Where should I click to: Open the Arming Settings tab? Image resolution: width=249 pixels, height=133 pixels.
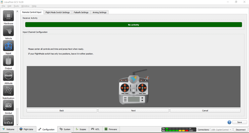click(99, 12)
